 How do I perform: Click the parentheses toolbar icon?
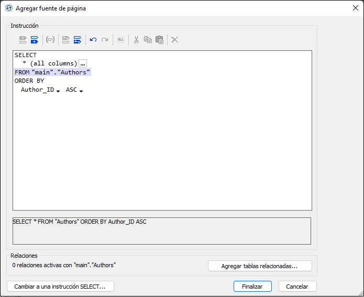[x=50, y=40]
